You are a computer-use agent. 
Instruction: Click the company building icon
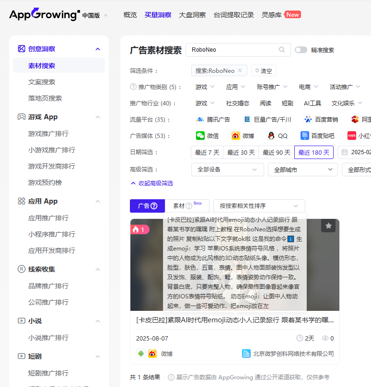click(246, 353)
